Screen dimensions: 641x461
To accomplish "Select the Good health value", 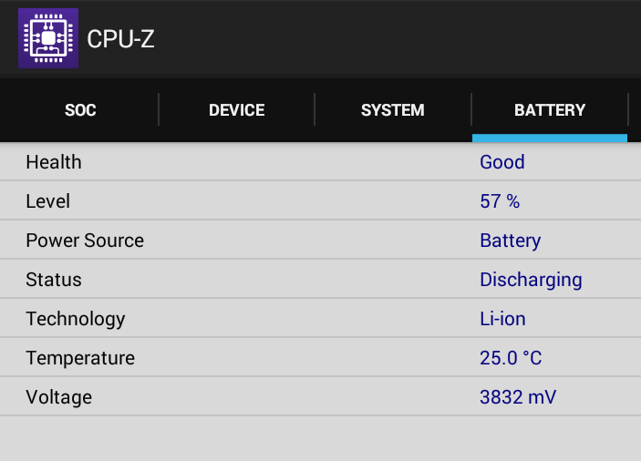I will pos(502,162).
